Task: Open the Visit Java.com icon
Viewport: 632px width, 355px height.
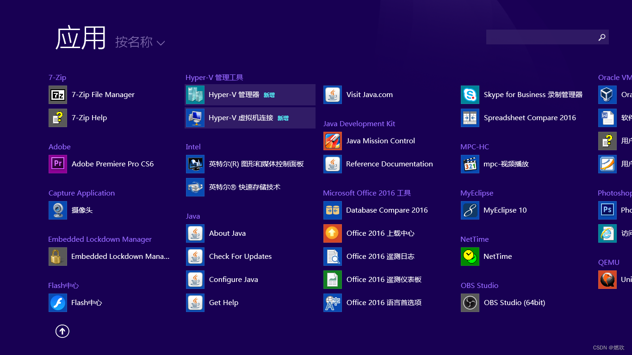Action: click(333, 95)
